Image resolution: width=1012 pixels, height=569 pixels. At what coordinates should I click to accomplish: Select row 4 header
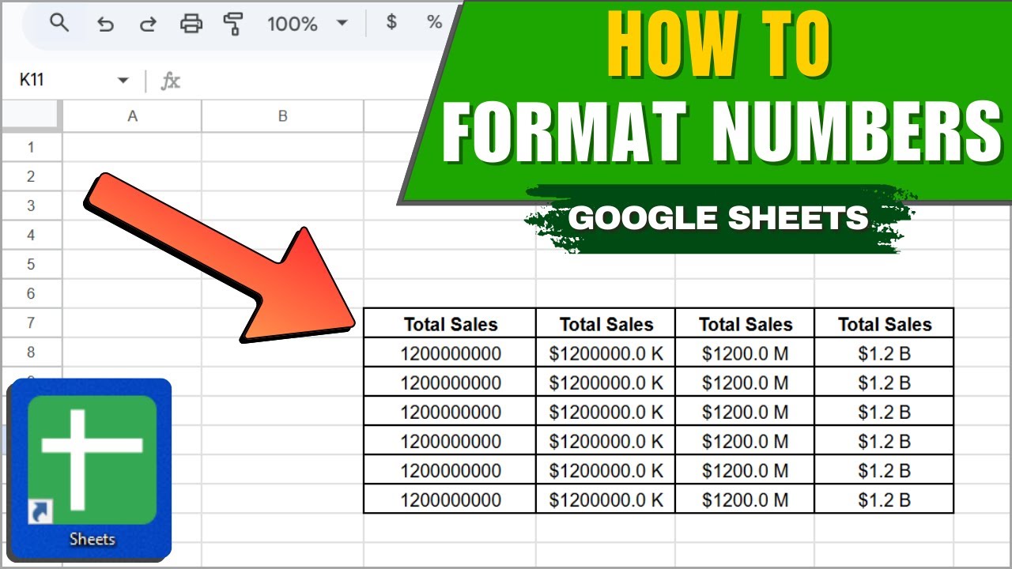click(32, 235)
